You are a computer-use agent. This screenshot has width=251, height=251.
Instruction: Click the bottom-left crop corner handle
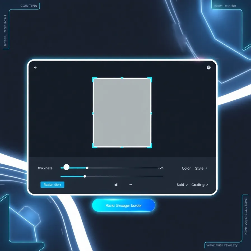[x=94, y=146]
